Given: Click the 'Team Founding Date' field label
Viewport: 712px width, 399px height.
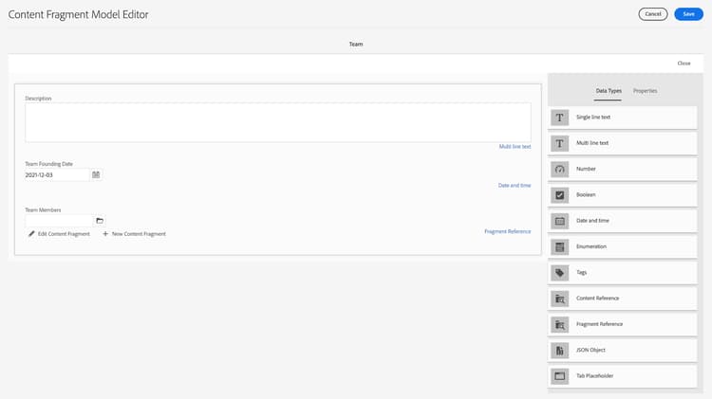Looking at the screenshot, I should click(48, 164).
